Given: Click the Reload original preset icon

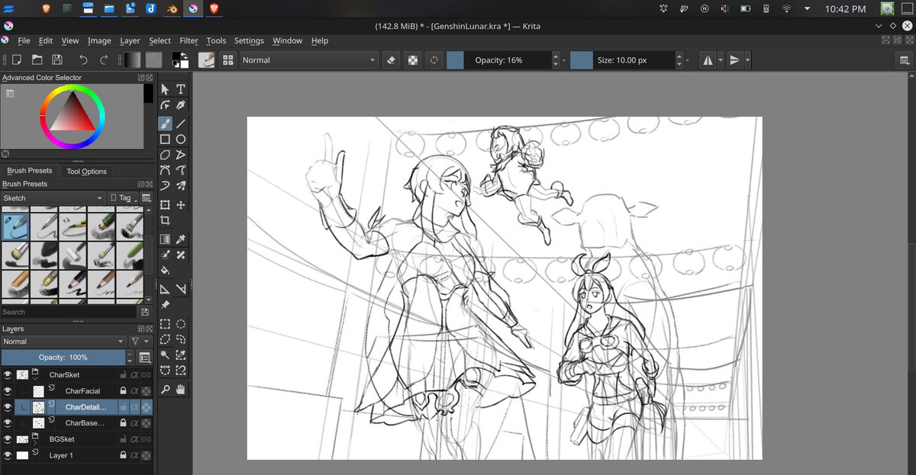Looking at the screenshot, I should [x=434, y=60].
